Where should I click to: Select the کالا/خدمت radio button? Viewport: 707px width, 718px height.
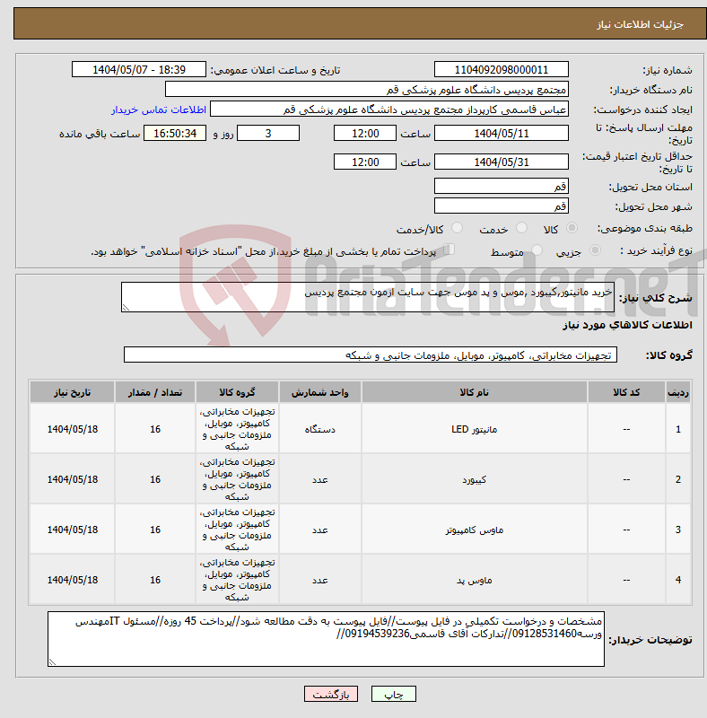tap(457, 228)
